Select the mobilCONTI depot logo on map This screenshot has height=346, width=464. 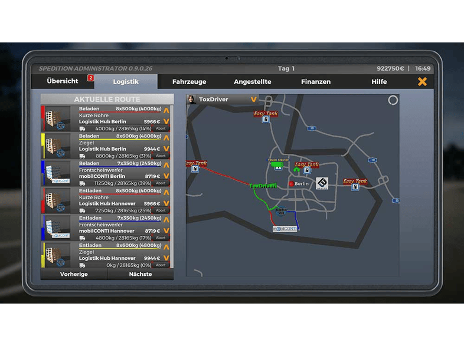(x=285, y=228)
